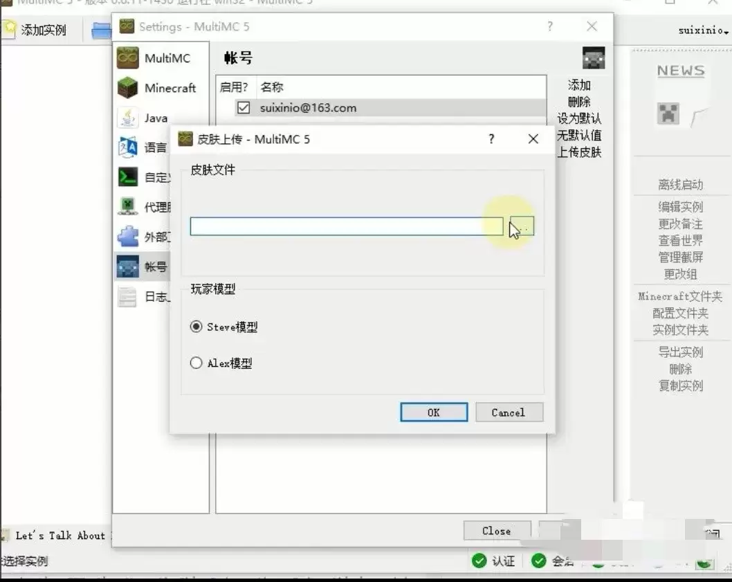This screenshot has width=732, height=582.
Task: Toggle the suixinio@163.com account checkbox
Action: click(244, 108)
